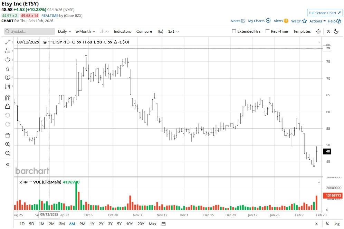344x229 pixels.
Task: Open Templates menu
Action: (302, 31)
